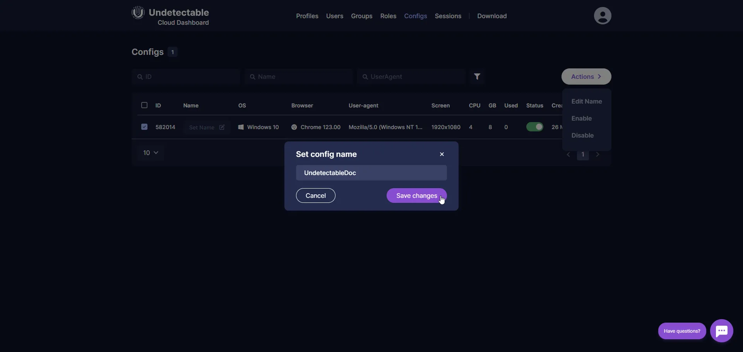Click the Cancel button in the dialog
The width and height of the screenshot is (743, 352).
coord(316,196)
